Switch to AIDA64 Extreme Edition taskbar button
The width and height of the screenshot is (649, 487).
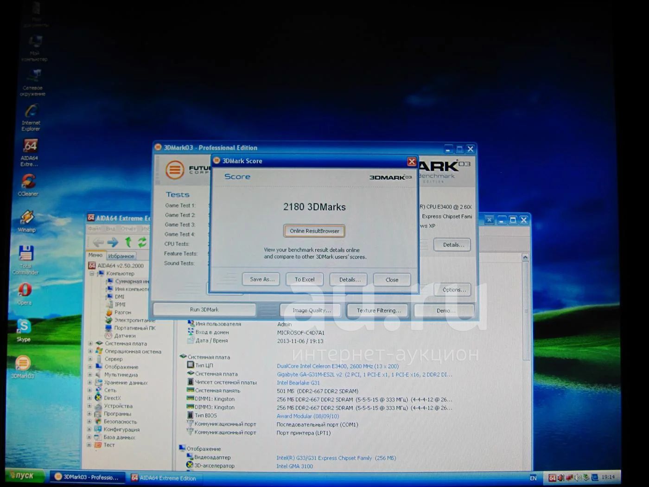click(164, 478)
